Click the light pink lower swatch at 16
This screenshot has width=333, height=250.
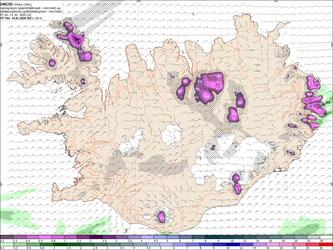(x=273, y=245)
